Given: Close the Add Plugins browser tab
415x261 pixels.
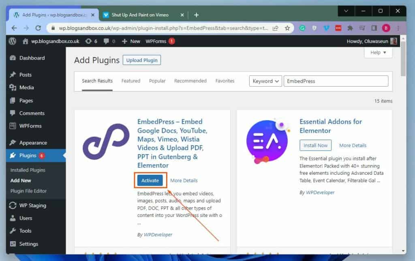Looking at the screenshot, I should [x=93, y=15].
